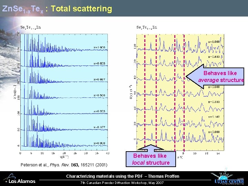Click 'x=0.500' label in the G(r) plot

coord(214,87)
